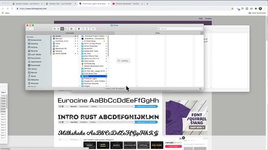Select the 2019 1st Day Photos folder

coord(94,43)
